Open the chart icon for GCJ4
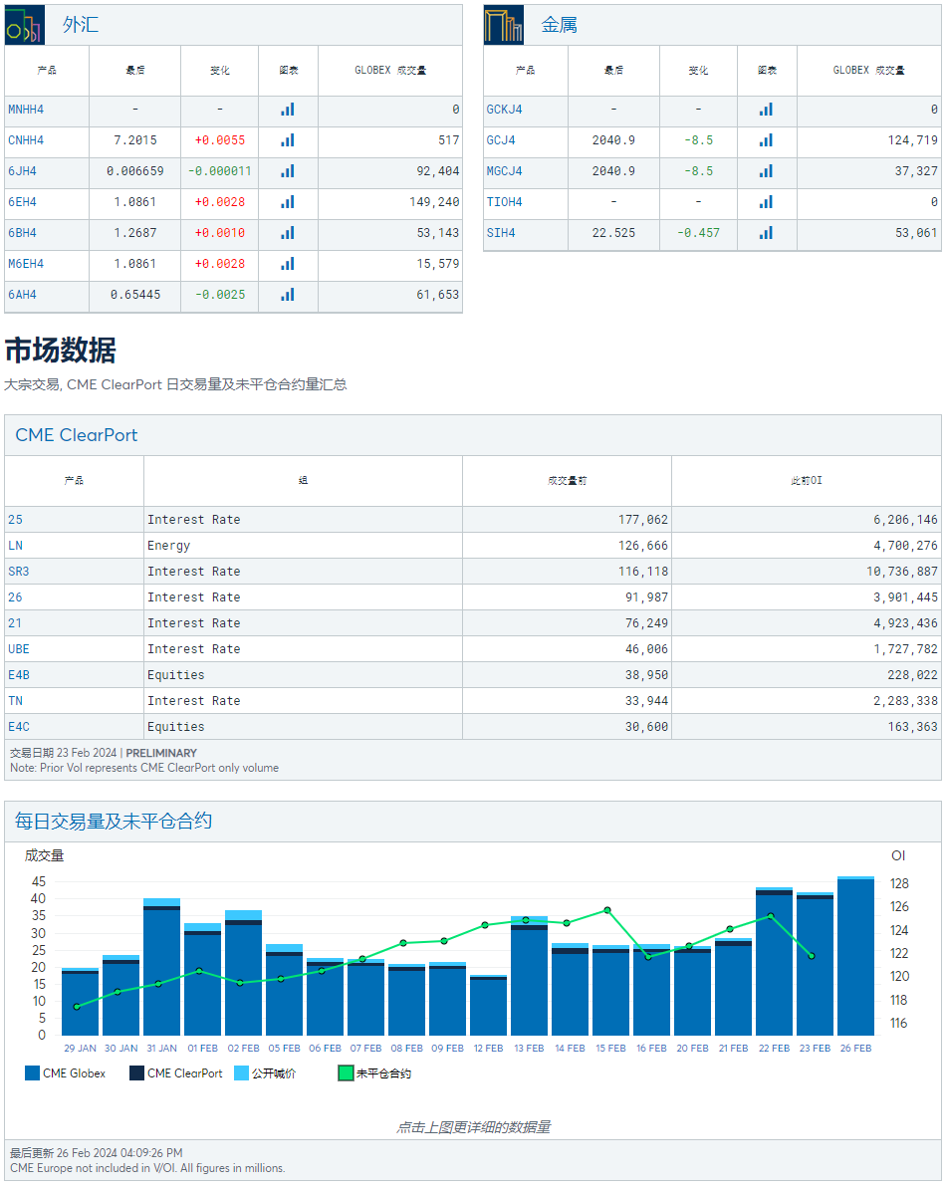This screenshot has width=946, height=1189. 767,140
